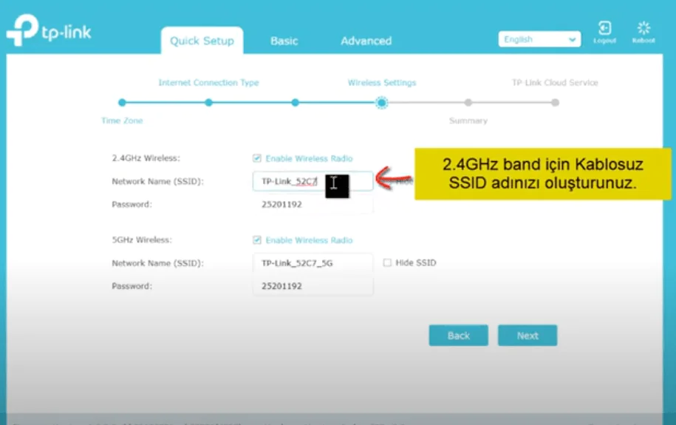Click the 2.4GHz Wireless heading text
The height and width of the screenshot is (425, 676).
(x=146, y=158)
